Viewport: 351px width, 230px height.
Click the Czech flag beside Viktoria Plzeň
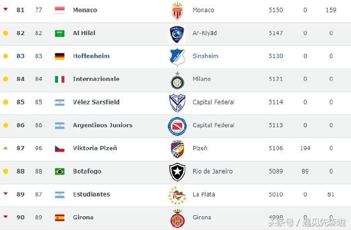point(60,148)
